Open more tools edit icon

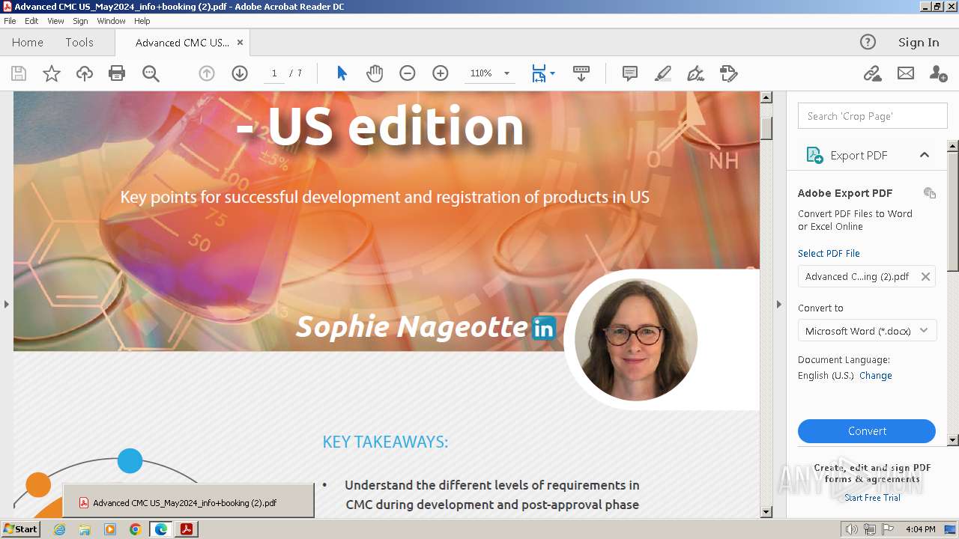pos(729,73)
